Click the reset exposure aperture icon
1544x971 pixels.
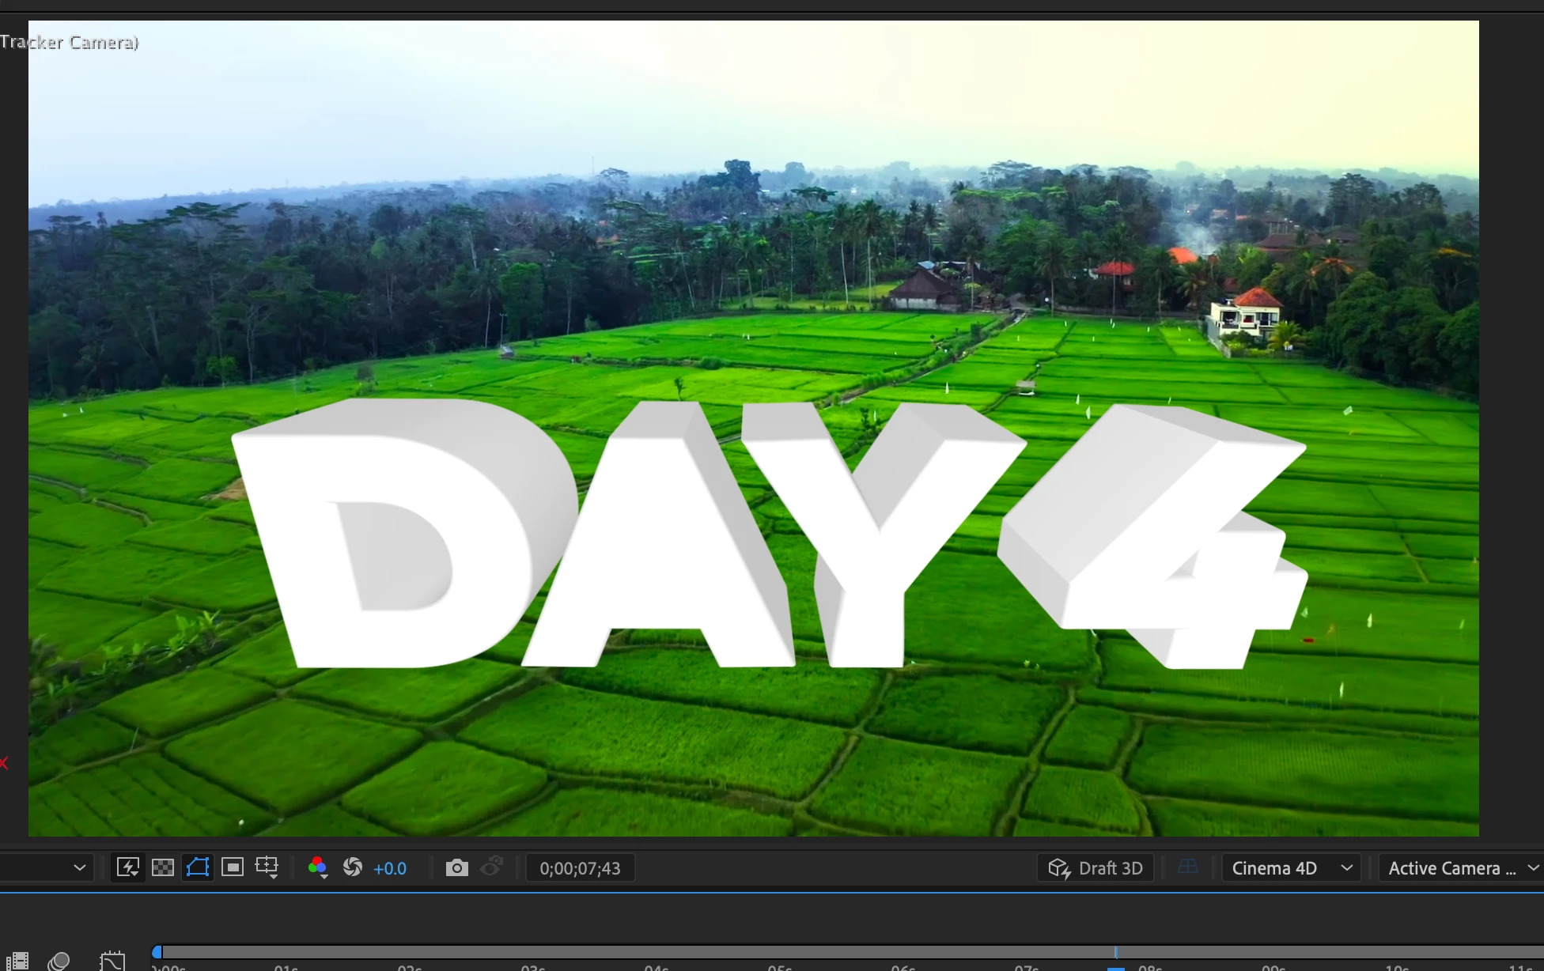point(353,867)
